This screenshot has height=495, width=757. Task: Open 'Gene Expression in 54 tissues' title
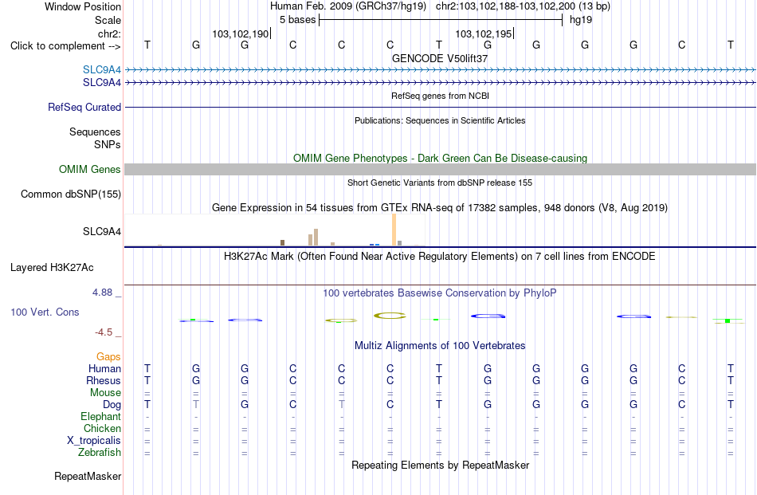(x=440, y=208)
